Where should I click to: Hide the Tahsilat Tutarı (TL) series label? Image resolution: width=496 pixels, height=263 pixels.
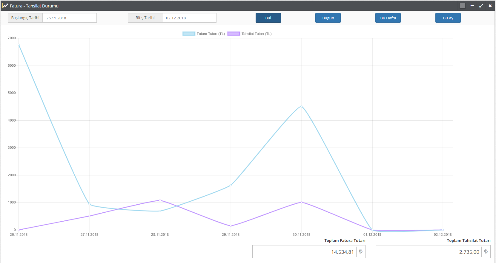[257, 34]
